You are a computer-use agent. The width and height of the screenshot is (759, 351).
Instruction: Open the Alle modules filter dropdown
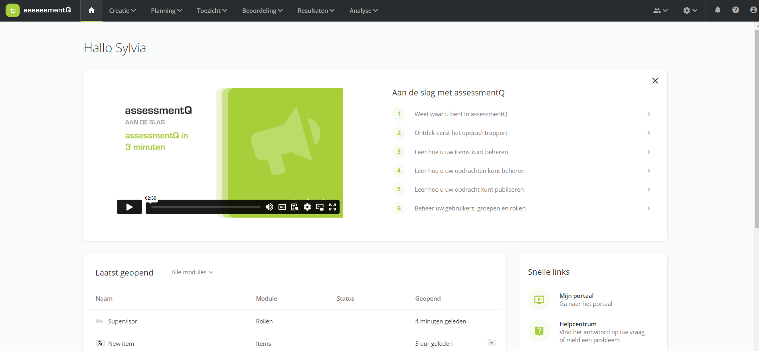(192, 272)
